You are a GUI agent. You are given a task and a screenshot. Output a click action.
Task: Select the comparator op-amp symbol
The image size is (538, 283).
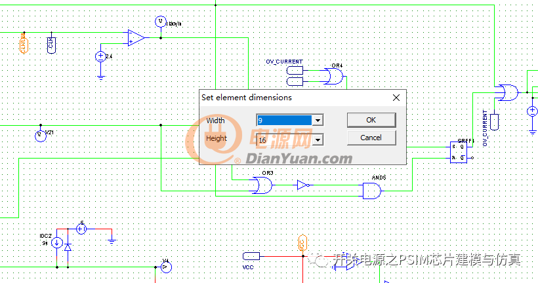[136, 38]
